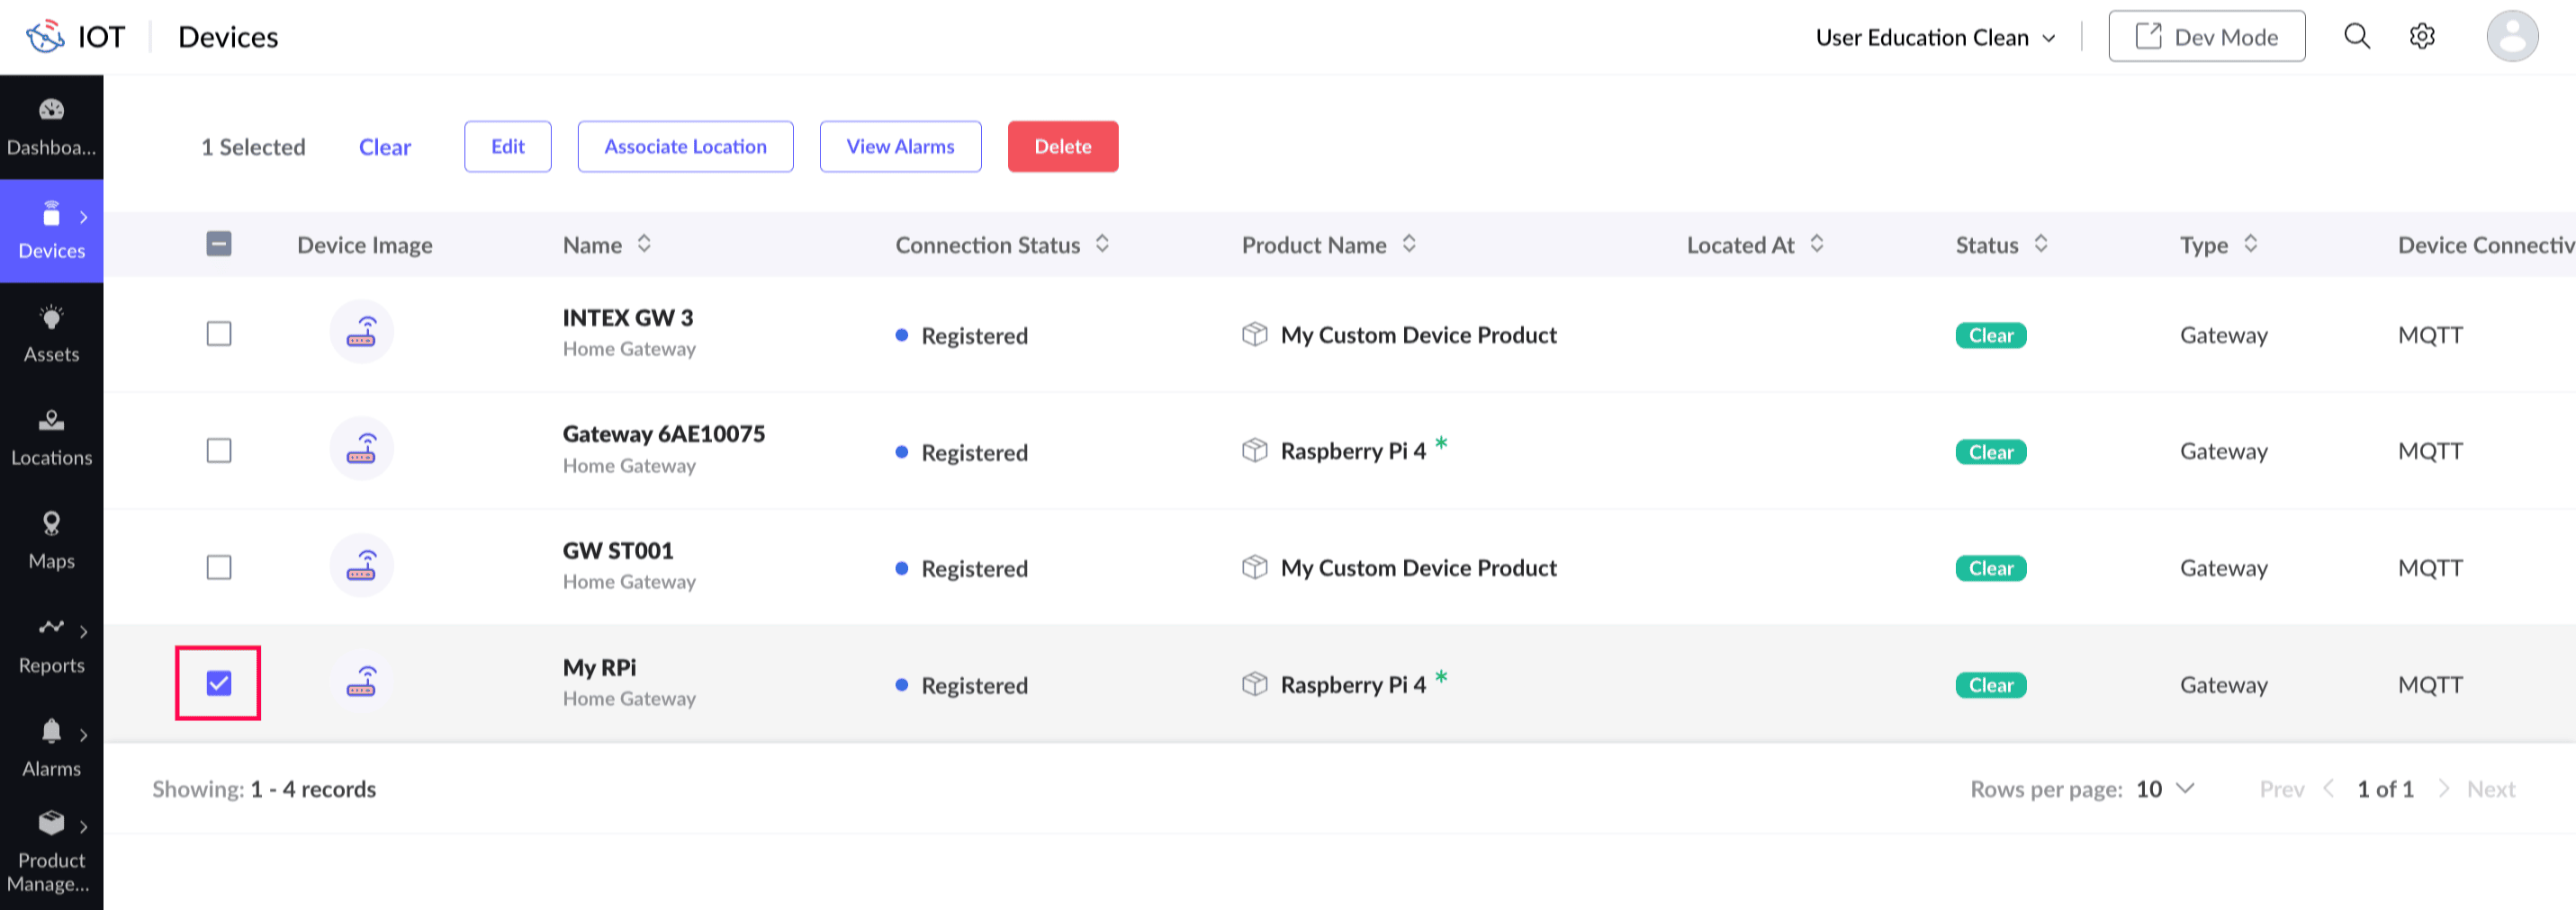The height and width of the screenshot is (910, 2576).
Task: Click the IOT logo icon
Action: (x=45, y=37)
